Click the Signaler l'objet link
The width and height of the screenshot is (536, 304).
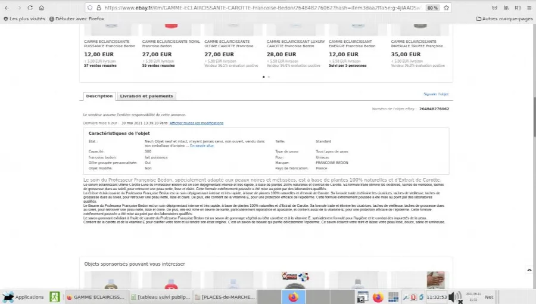pyautogui.click(x=436, y=94)
